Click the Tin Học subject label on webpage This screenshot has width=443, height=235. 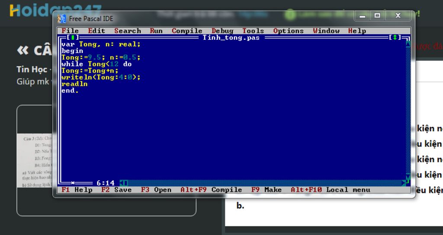point(32,69)
